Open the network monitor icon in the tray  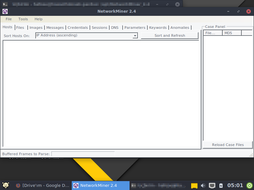[212, 186]
